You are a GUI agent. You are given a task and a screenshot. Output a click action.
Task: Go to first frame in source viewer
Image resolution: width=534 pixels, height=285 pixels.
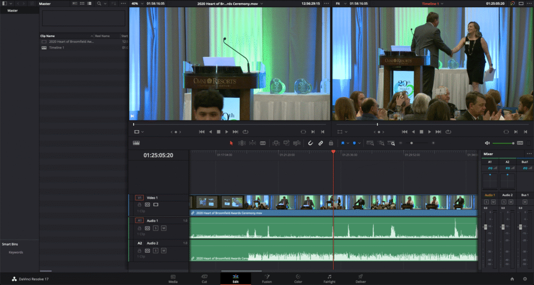click(202, 132)
